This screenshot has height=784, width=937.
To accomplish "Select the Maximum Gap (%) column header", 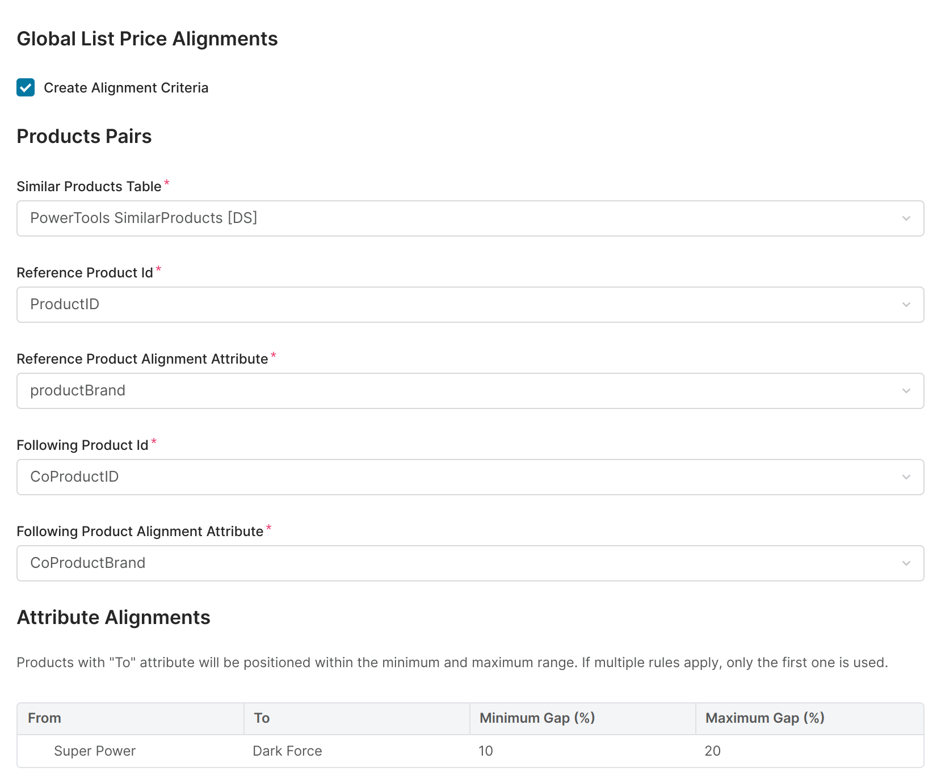I will coord(764,718).
